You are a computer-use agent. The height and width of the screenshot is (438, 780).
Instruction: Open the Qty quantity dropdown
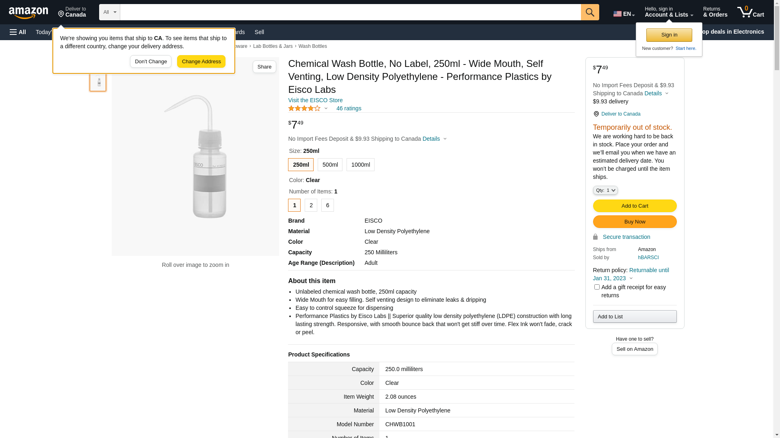[605, 190]
